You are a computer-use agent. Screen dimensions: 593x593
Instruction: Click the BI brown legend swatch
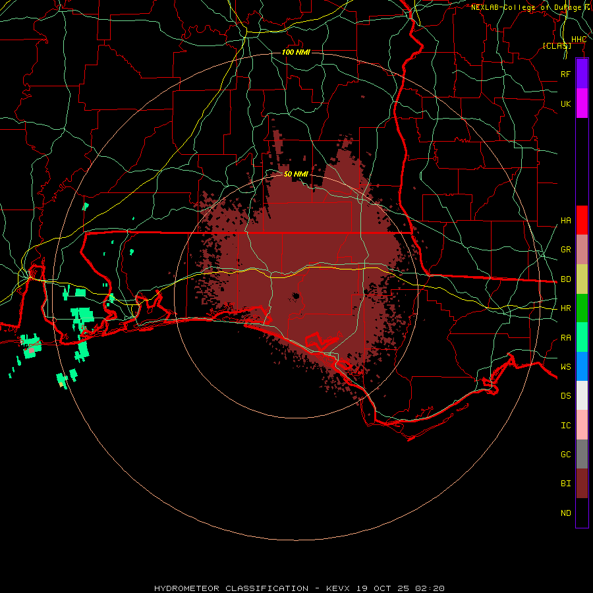coord(582,484)
